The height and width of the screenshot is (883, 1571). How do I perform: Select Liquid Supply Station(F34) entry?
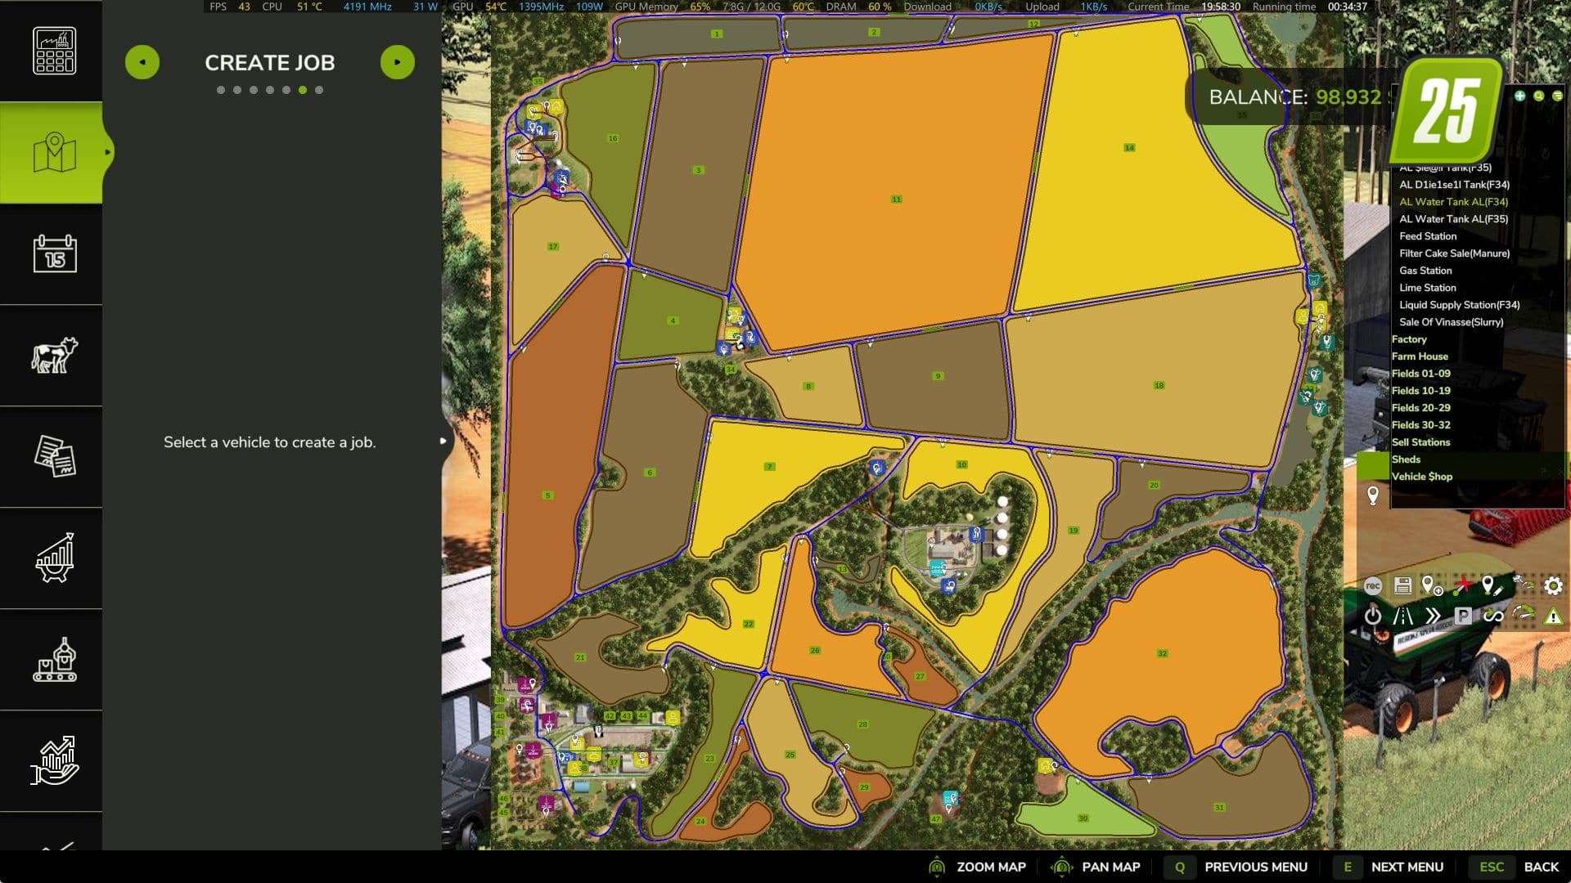coord(1459,305)
